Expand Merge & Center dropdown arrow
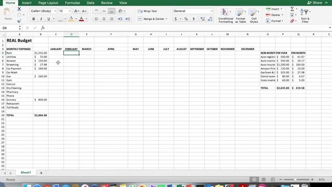 tap(167, 19)
